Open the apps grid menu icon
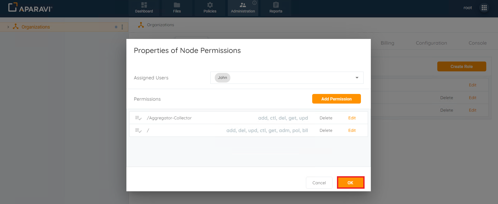Viewport: 498px width, 204px height. tap(484, 8)
